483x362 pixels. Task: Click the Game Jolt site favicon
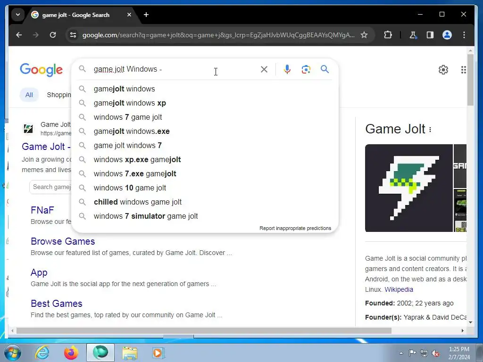click(x=28, y=128)
